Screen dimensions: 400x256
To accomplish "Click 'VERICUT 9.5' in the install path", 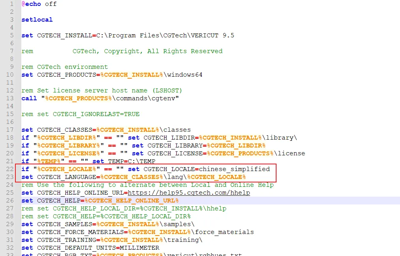I will click(x=212, y=35).
